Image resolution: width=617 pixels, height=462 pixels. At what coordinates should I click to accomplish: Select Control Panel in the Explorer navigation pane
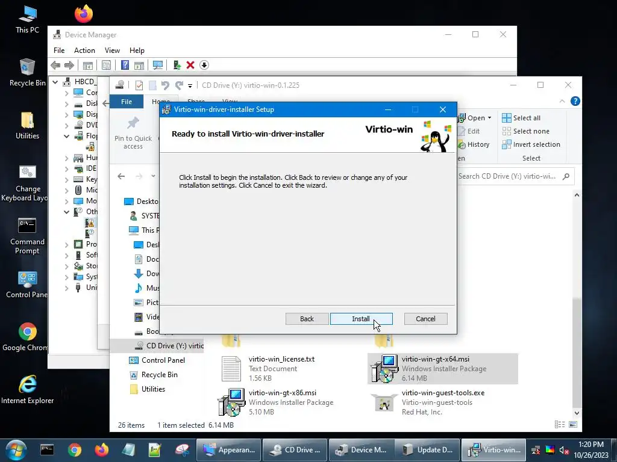point(157,360)
